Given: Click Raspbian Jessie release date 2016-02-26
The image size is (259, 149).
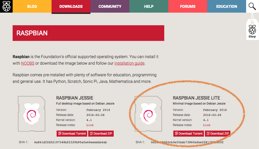Looking at the screenshot, I should tap(96, 115).
